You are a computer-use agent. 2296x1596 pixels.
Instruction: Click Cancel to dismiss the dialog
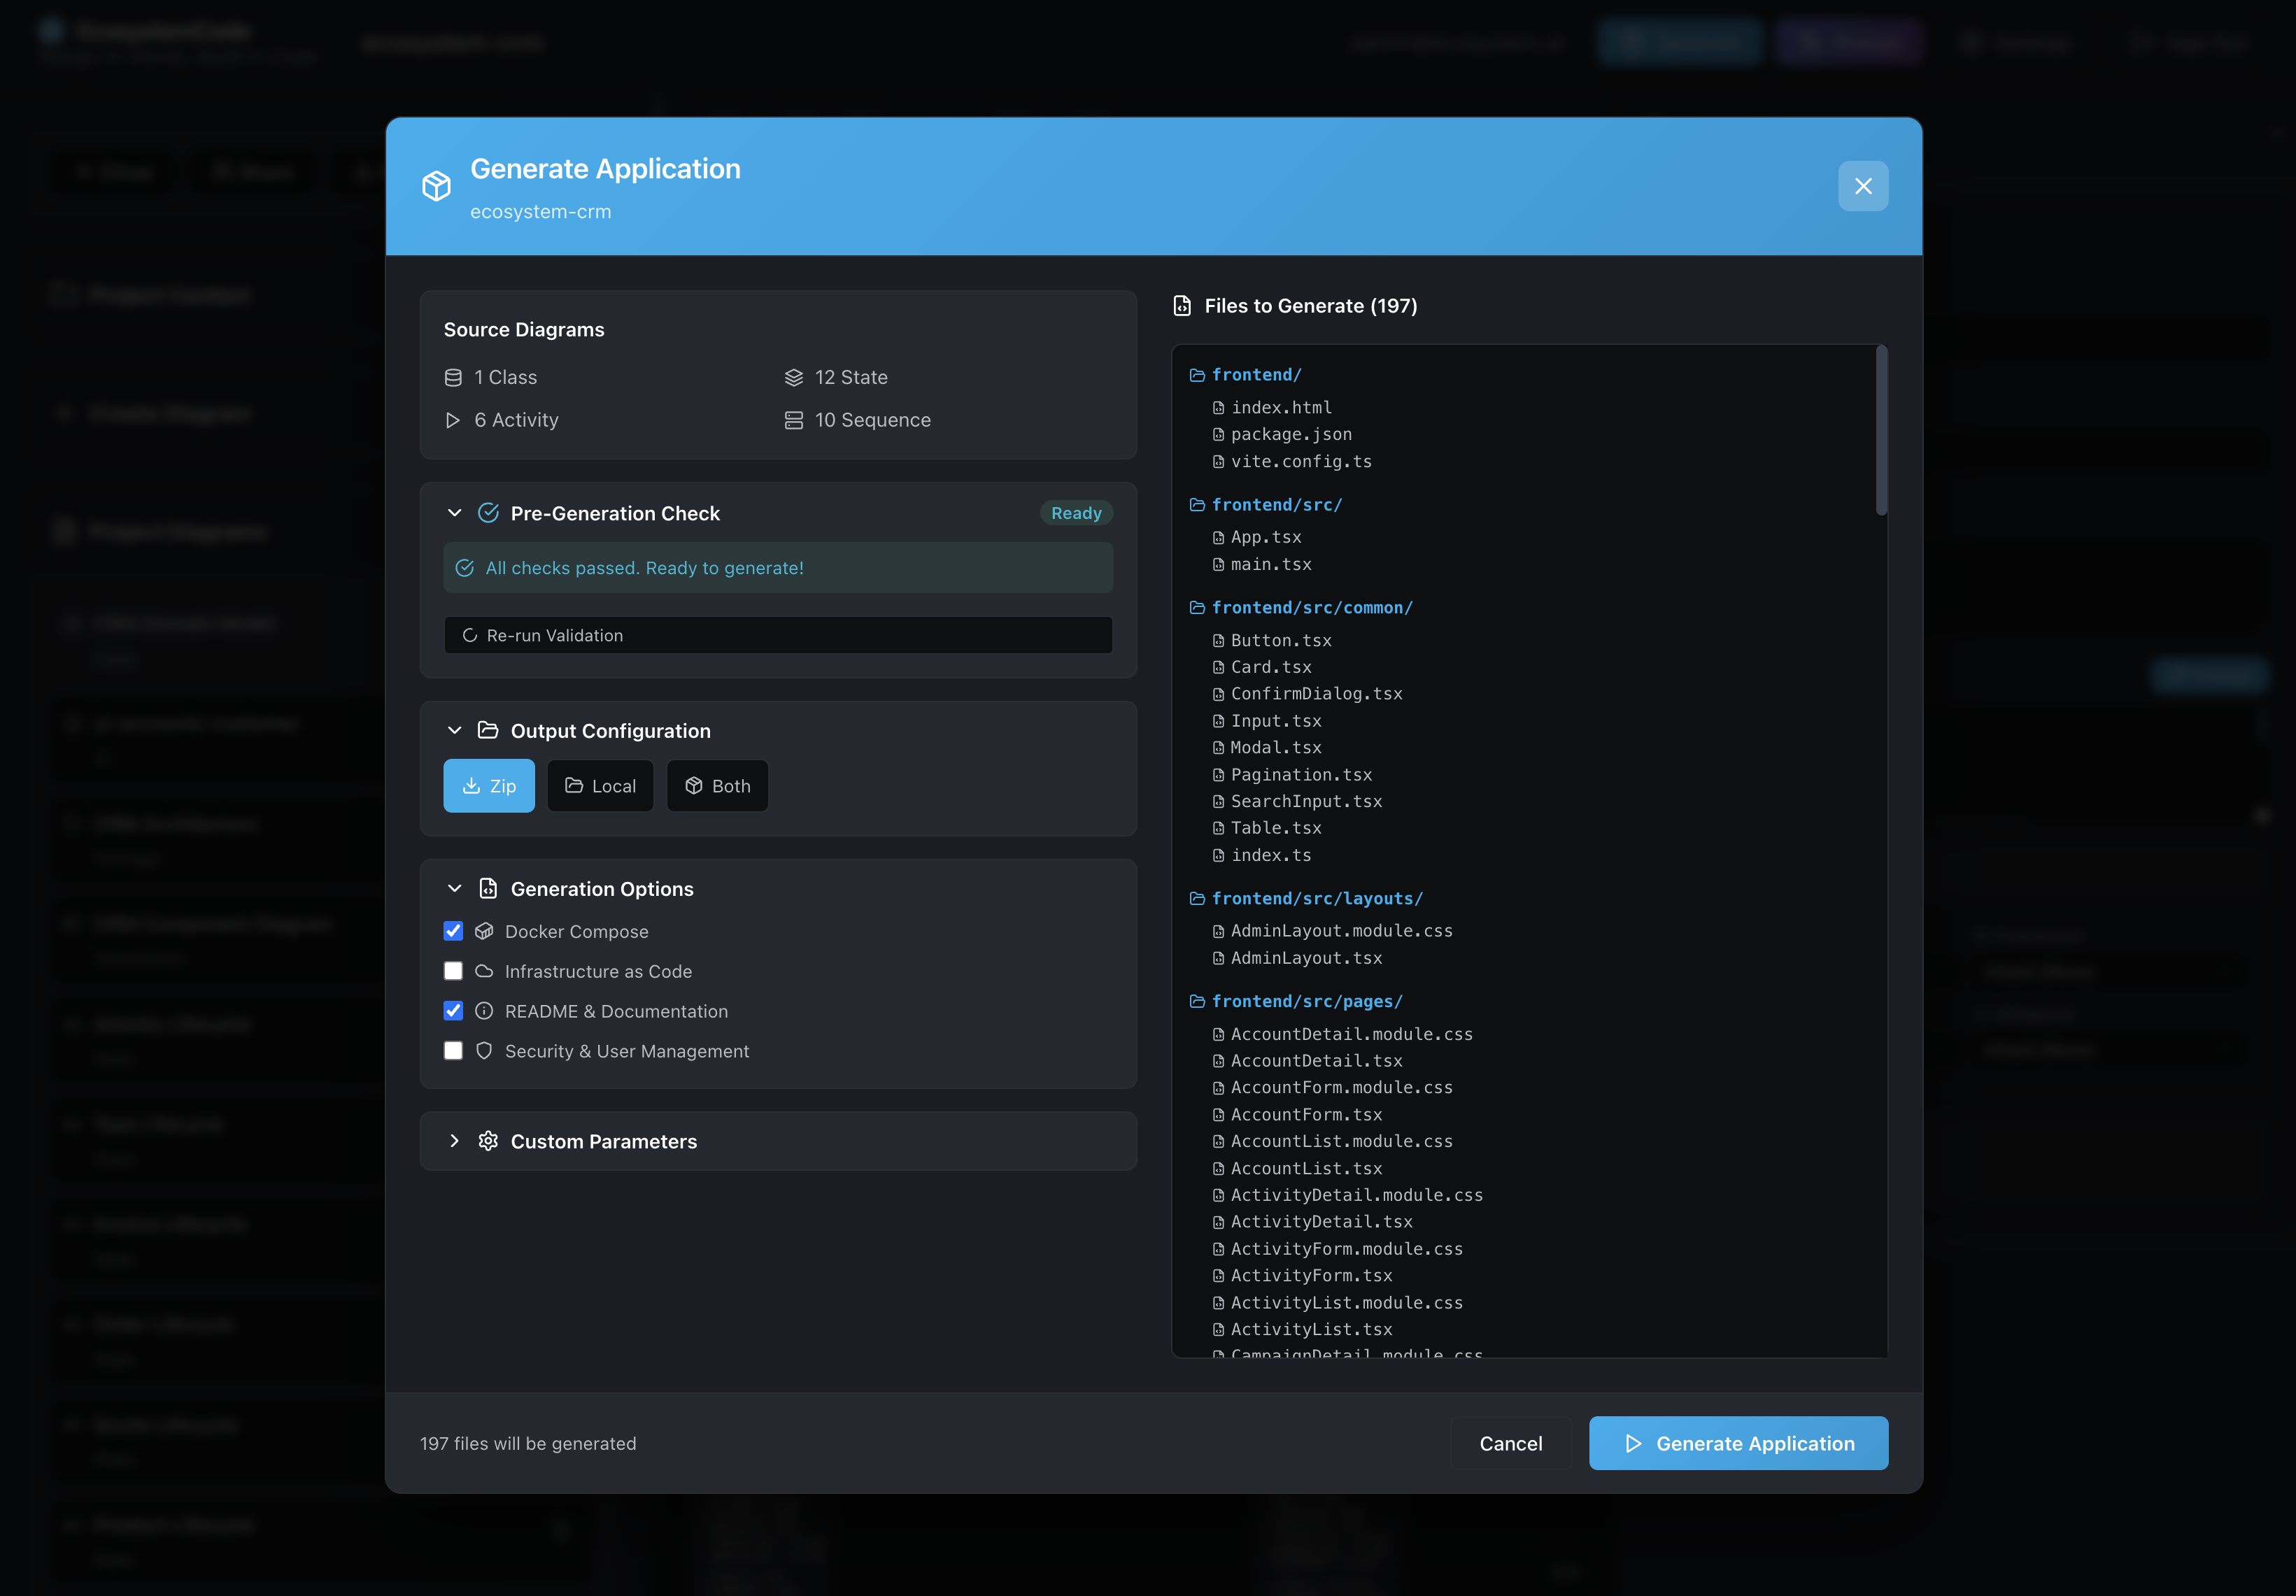[x=1510, y=1443]
